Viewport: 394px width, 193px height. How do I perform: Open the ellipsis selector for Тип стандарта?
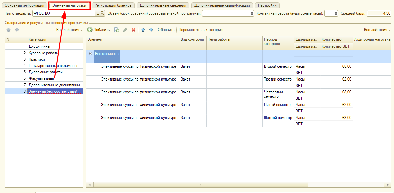pyautogui.click(x=97, y=13)
